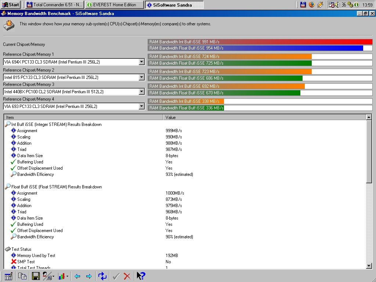Image resolution: width=376 pixels, height=282 pixels.
Task: Click the Item column header
Action: pyautogui.click(x=83, y=117)
